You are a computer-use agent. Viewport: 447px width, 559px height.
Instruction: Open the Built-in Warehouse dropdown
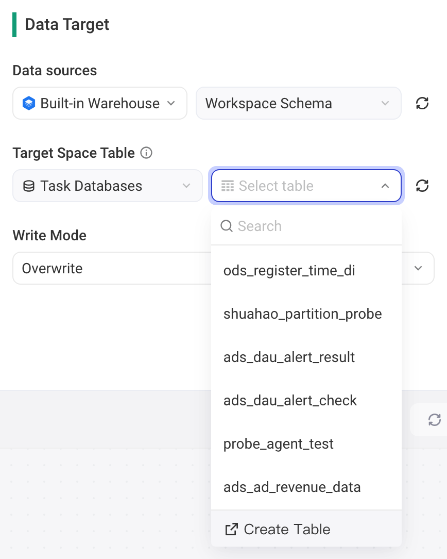point(100,103)
